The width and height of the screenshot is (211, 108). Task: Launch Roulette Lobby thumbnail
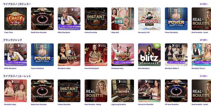point(16,91)
